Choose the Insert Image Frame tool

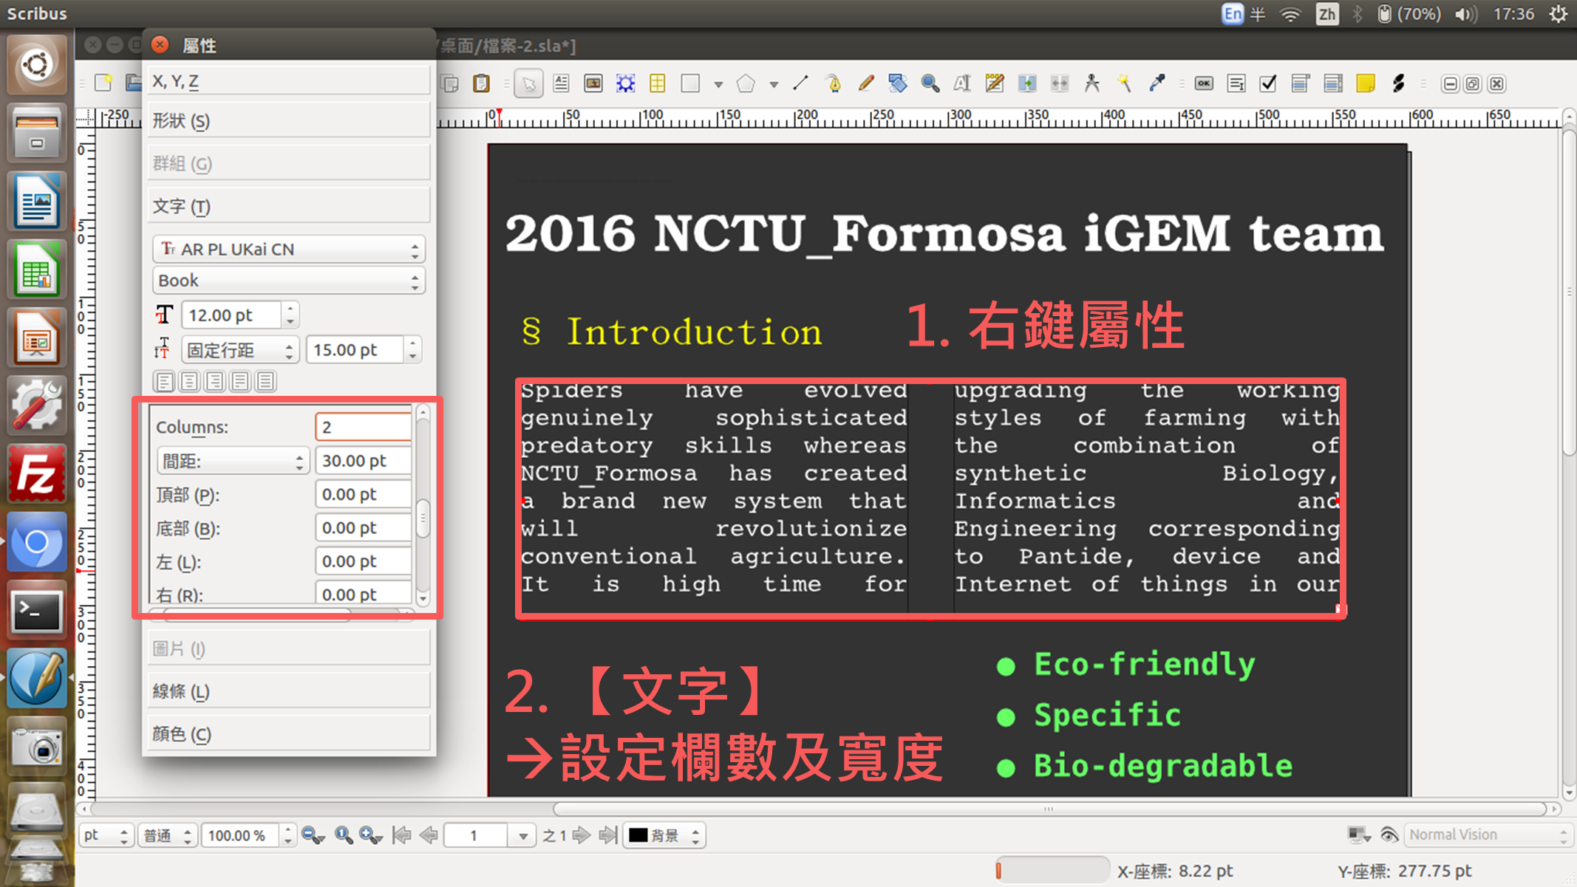coord(593,83)
